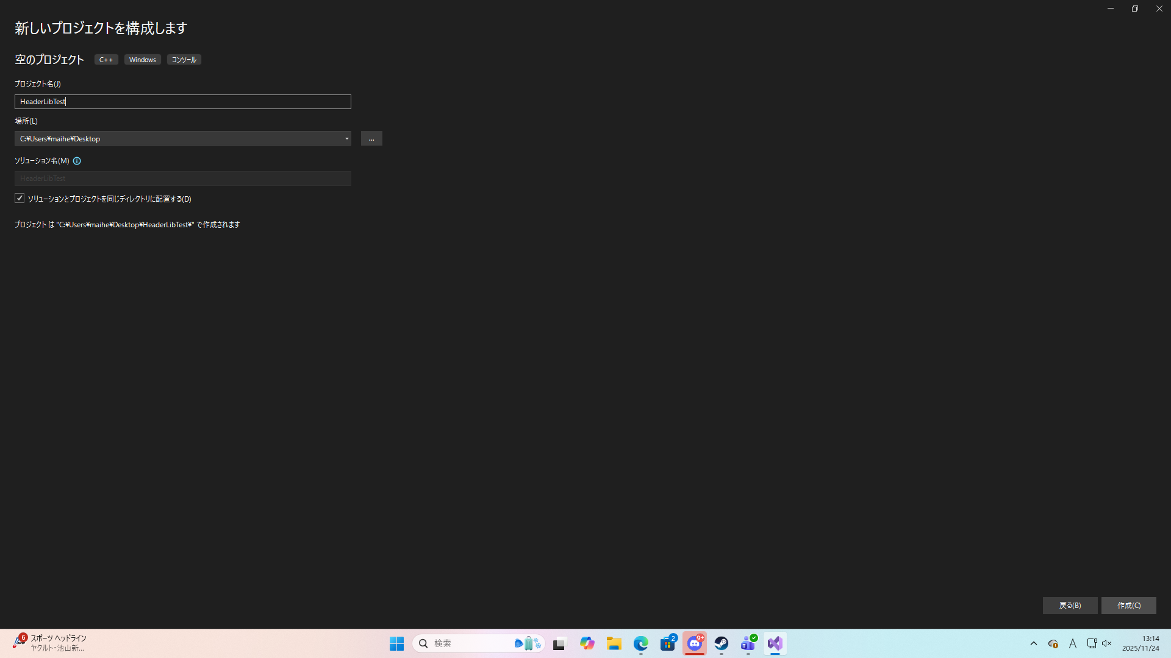Screen dimensions: 1171x658
Task: Click the 戻る(B) back button
Action: click(x=1070, y=606)
